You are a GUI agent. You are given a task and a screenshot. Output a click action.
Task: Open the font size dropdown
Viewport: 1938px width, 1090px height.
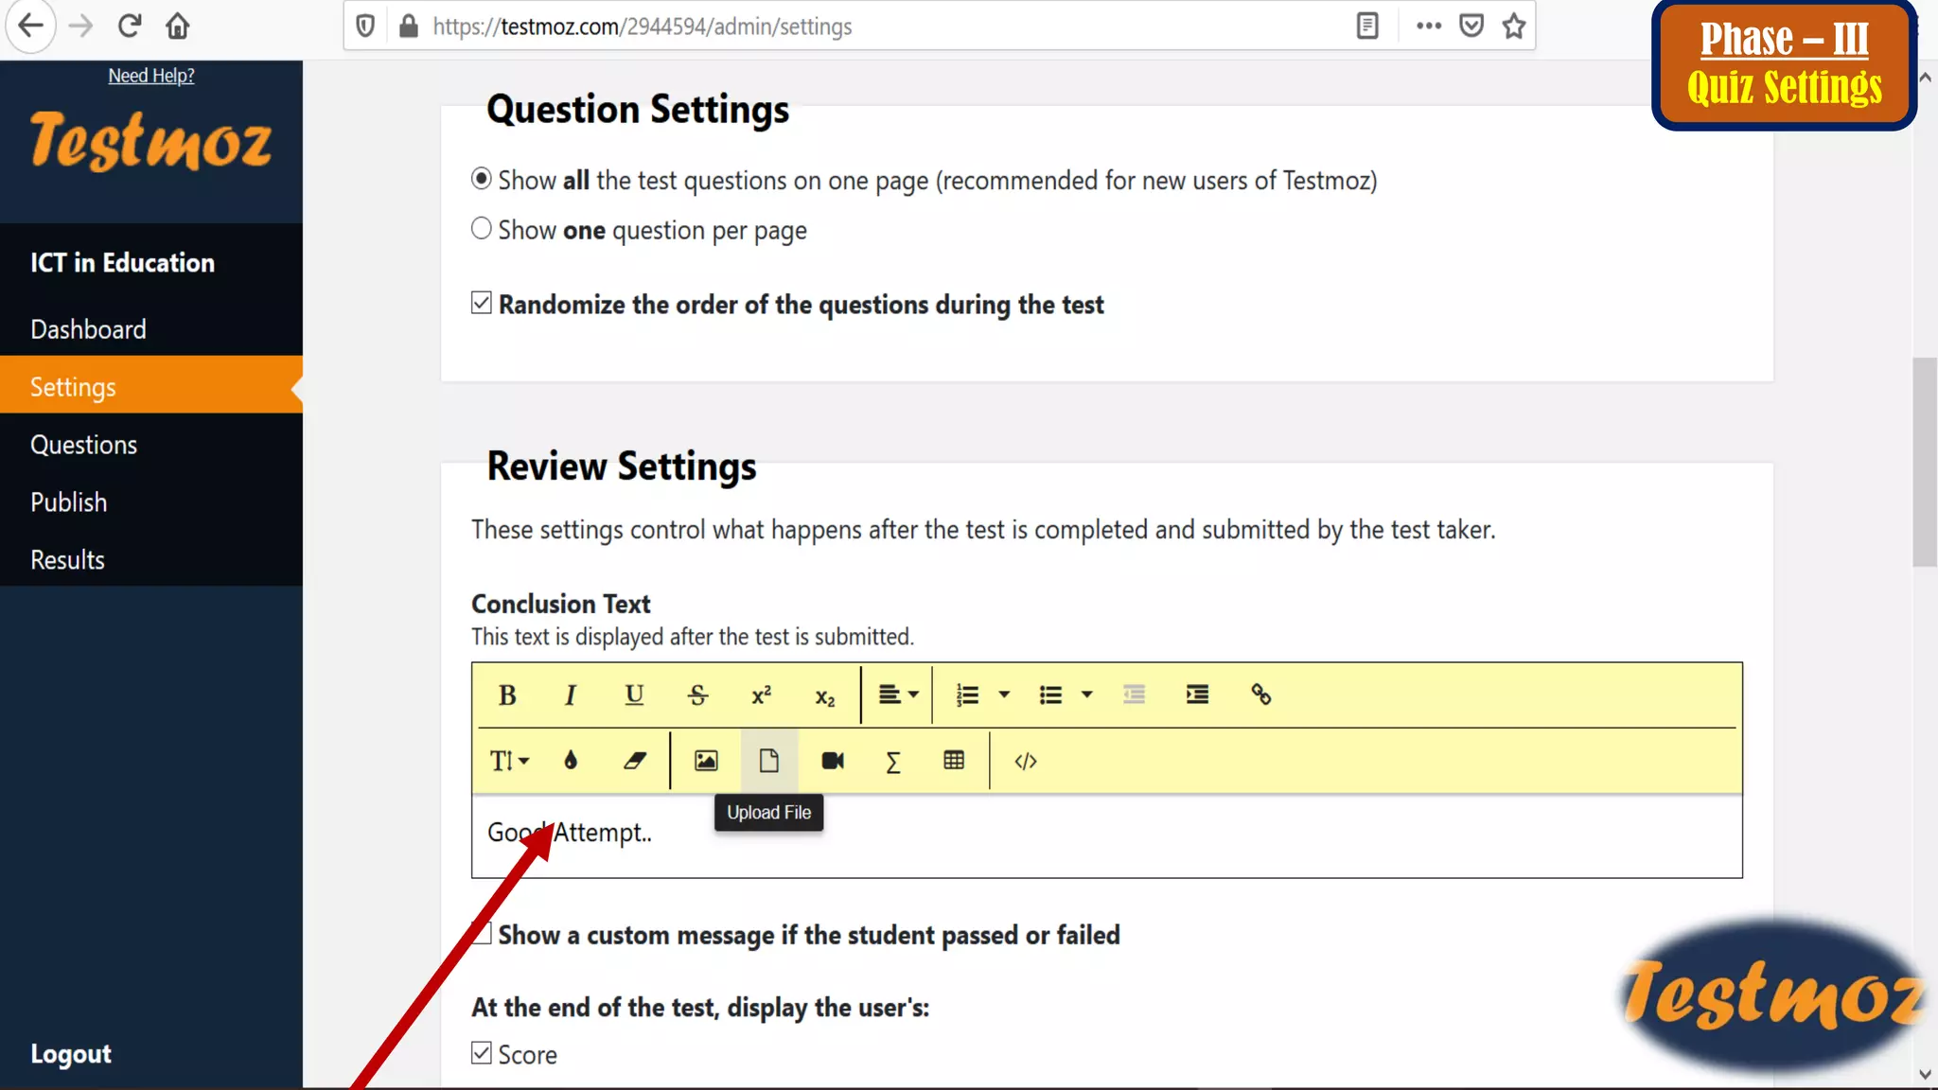pyautogui.click(x=509, y=761)
